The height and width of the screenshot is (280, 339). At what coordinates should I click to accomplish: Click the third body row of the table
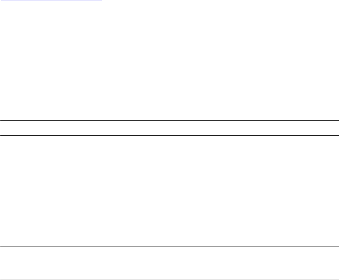point(169,230)
